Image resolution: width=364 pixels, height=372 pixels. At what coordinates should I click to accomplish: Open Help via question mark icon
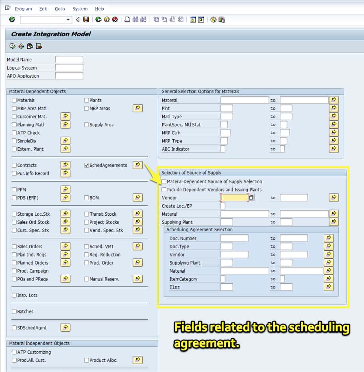[x=213, y=20]
